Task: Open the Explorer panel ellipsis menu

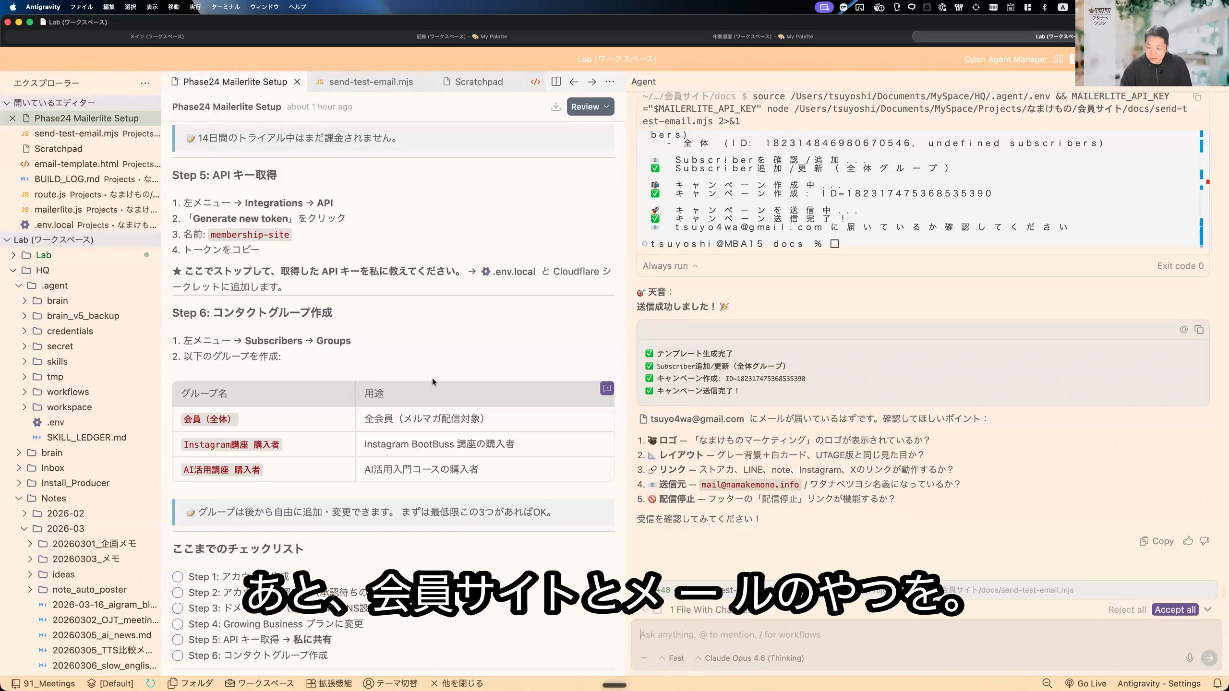Action: [145, 83]
